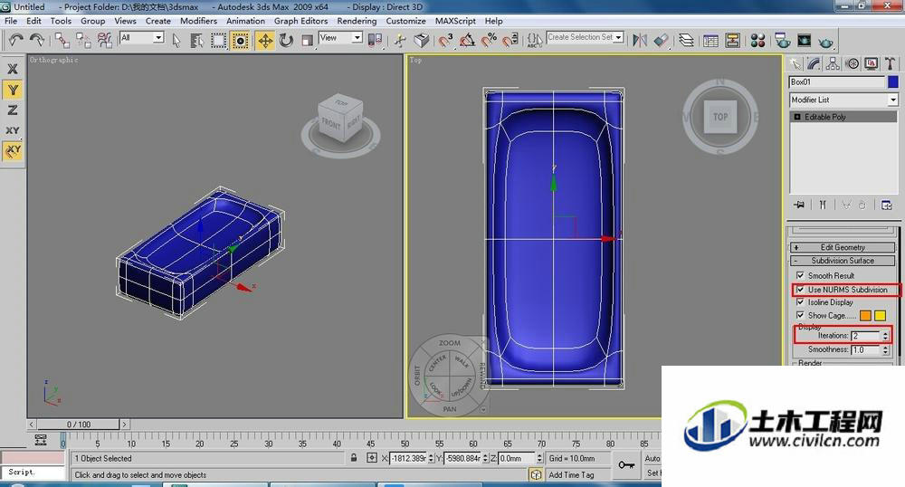The height and width of the screenshot is (487, 905).
Task: Select the Bind to Space Warp tool
Action: tap(104, 40)
